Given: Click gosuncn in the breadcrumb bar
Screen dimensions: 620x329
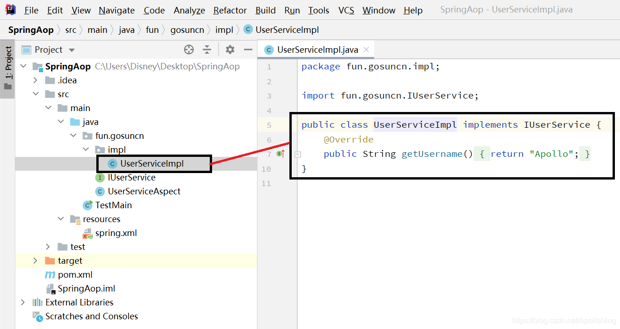Looking at the screenshot, I should tap(187, 30).
